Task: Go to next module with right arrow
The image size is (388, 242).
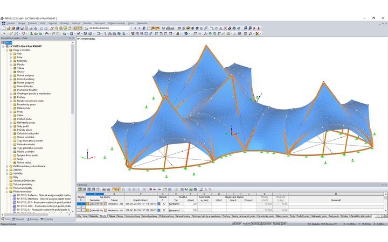Action: point(140,28)
